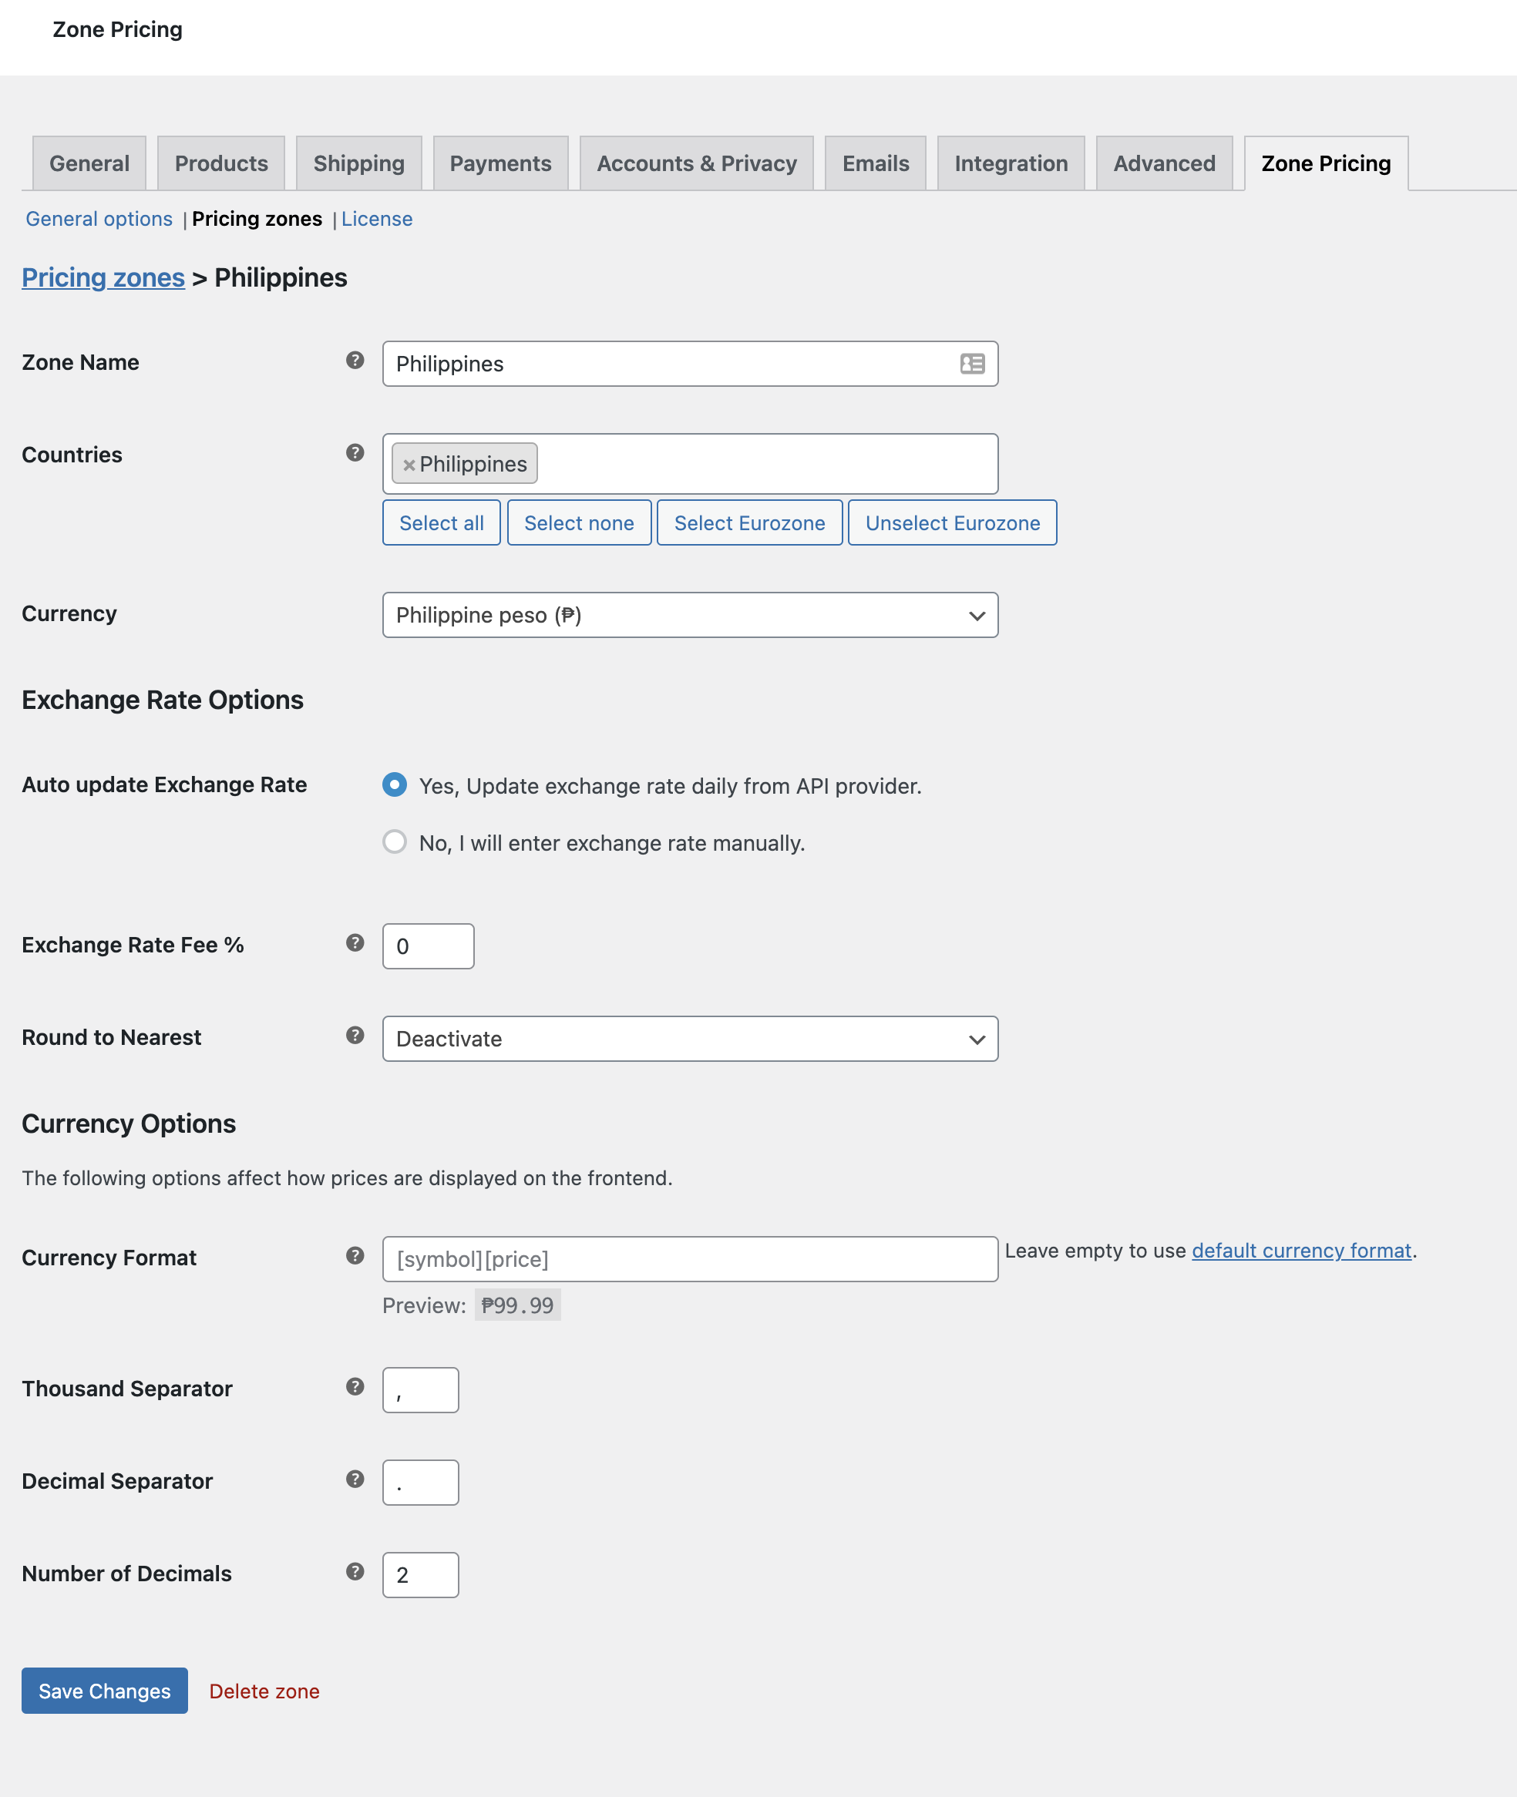Choose manual exchange rate entry option
1517x1797 pixels.
[x=395, y=841]
